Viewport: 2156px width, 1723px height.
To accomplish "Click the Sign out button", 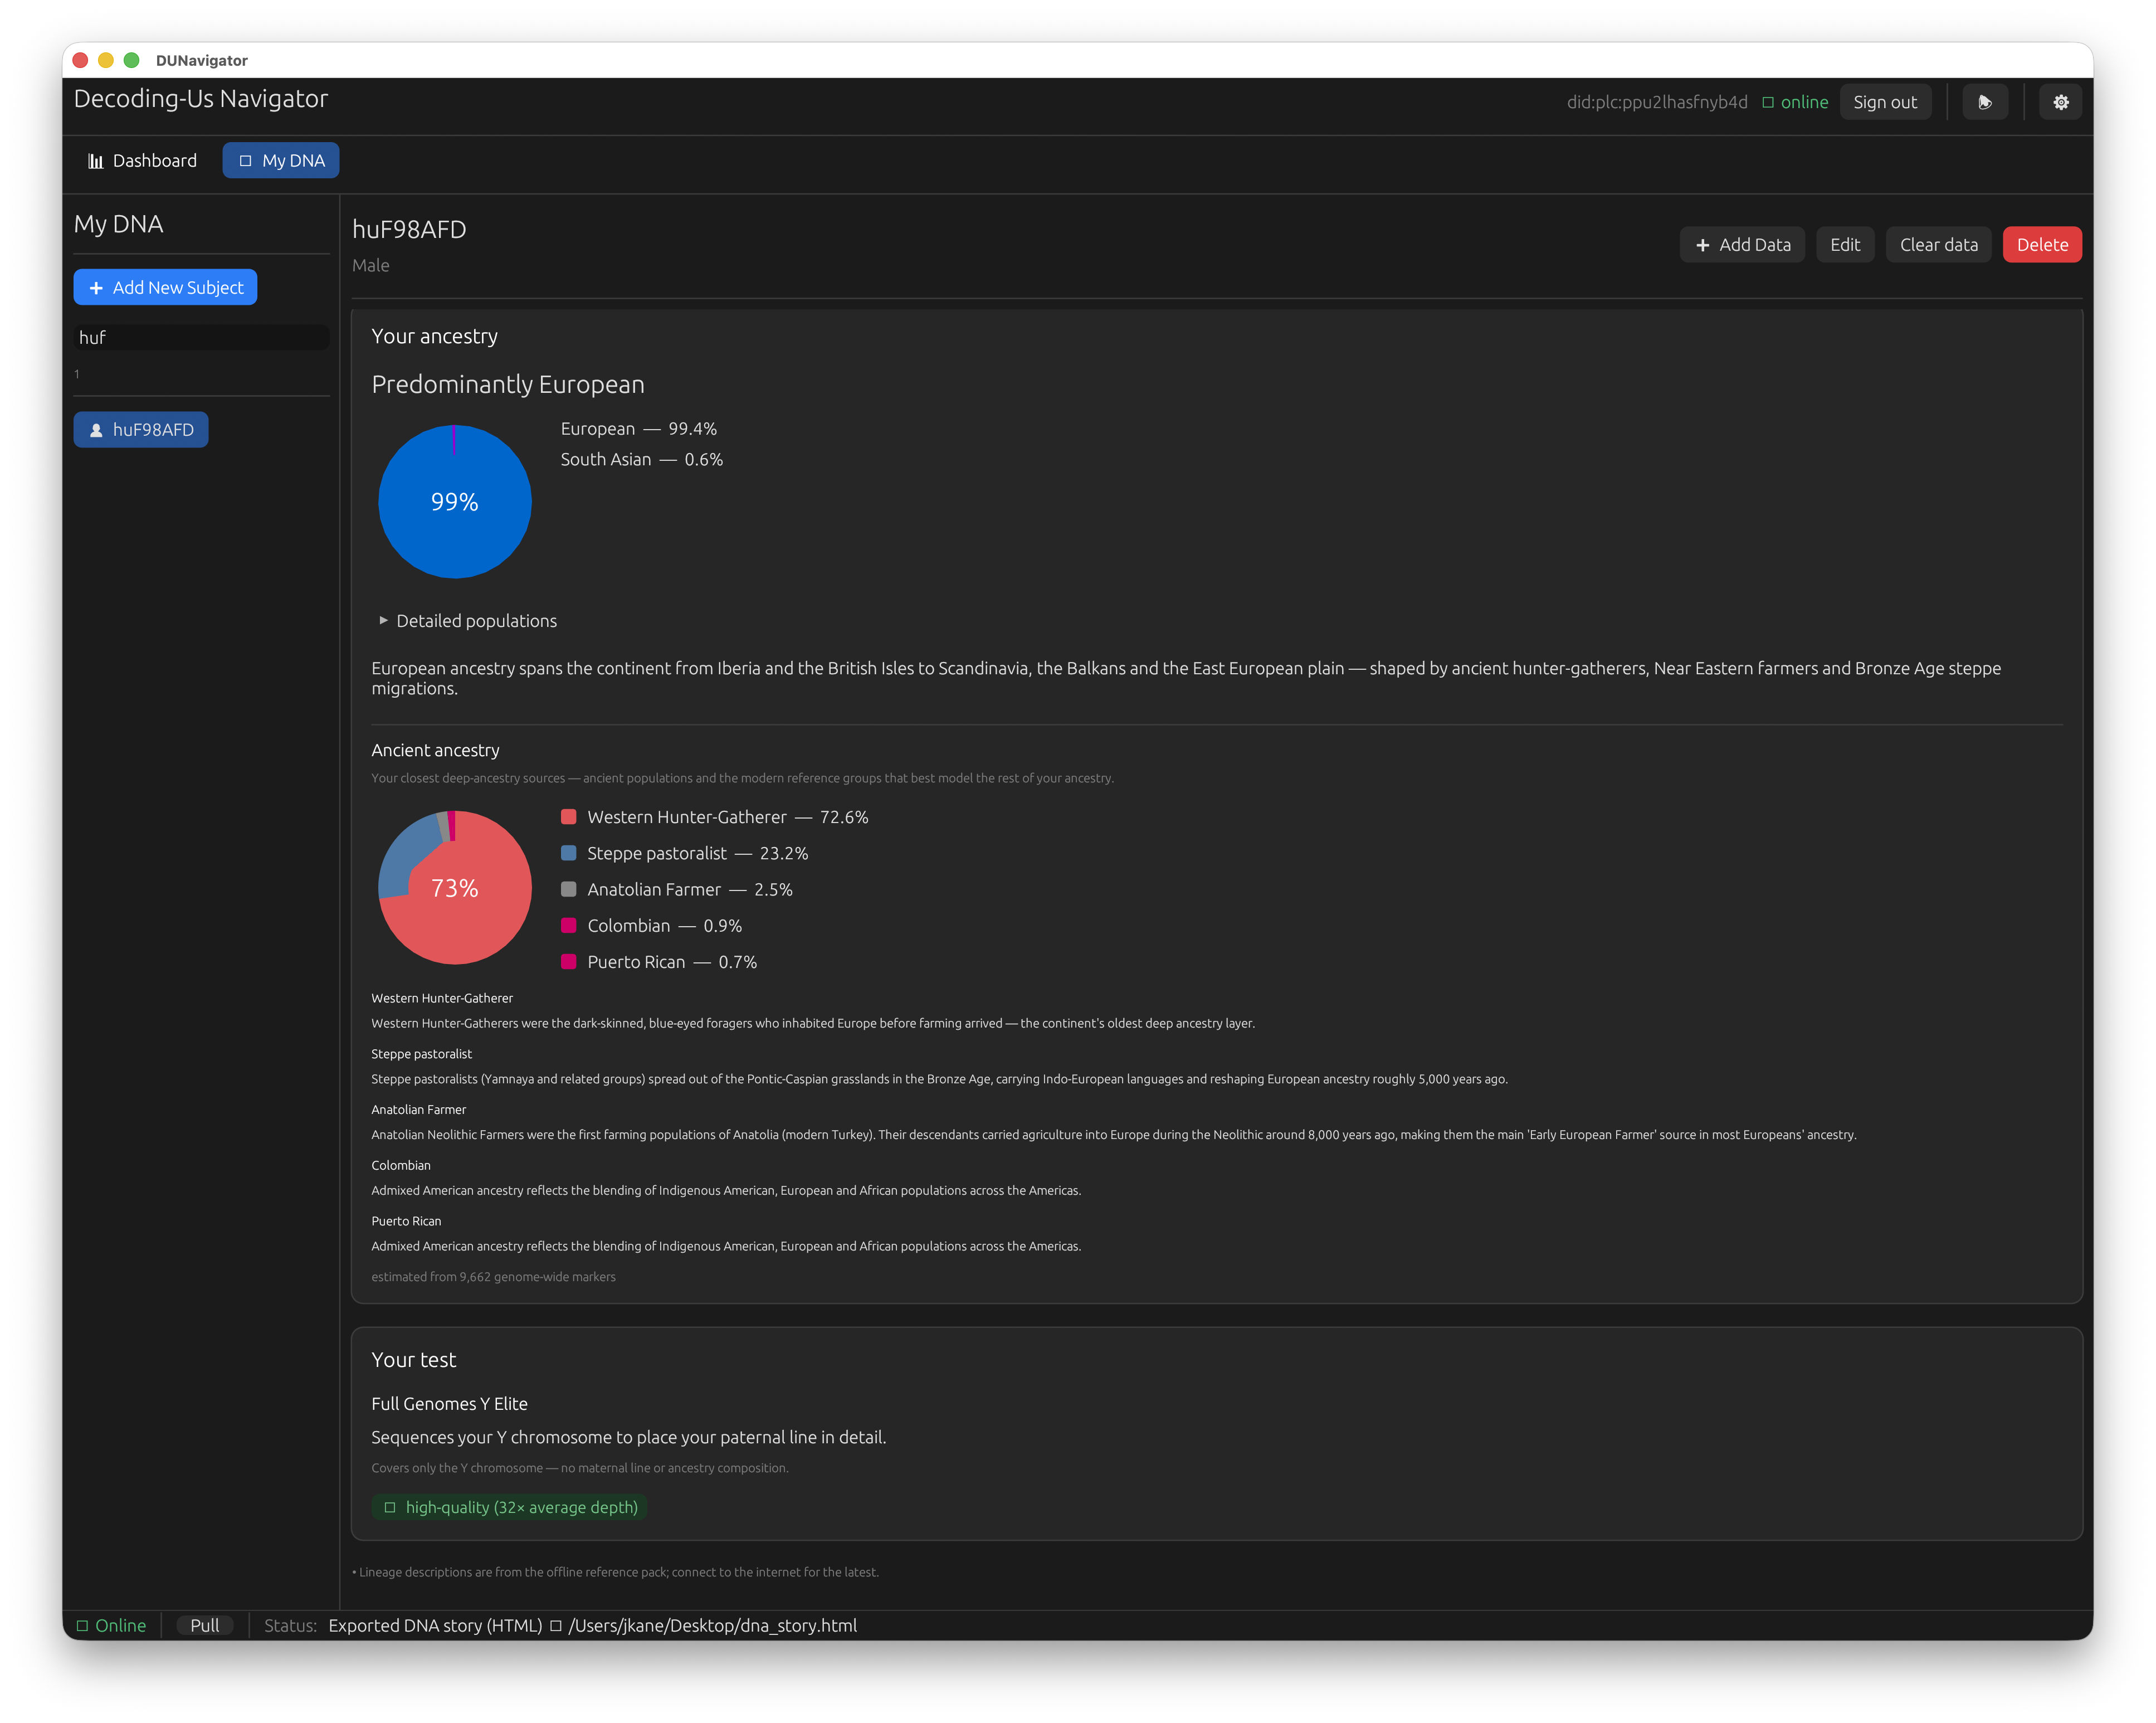I will click(x=1884, y=102).
